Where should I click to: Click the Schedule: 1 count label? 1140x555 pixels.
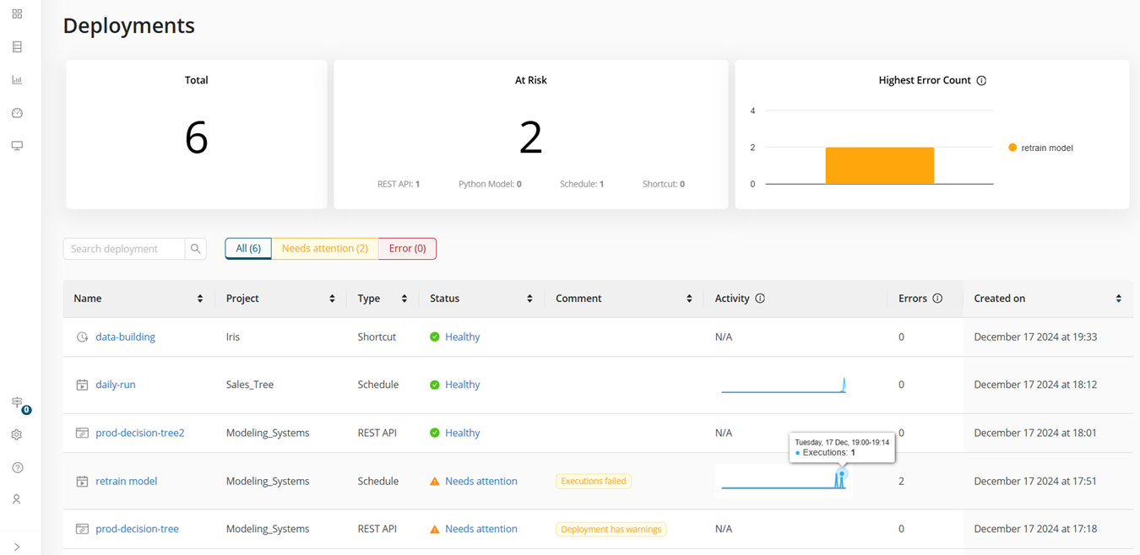(582, 184)
